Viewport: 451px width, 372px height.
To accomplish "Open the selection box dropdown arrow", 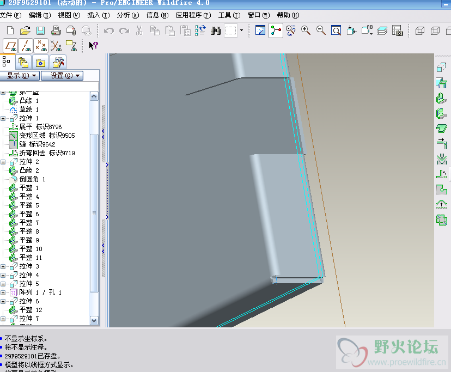I will [241, 30].
